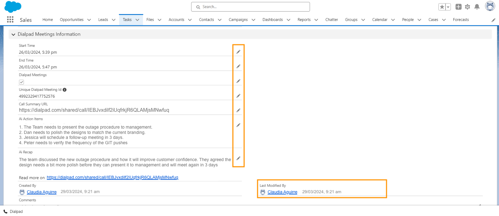Screen dimensions: 499x216
Task: Expand the Leads menu chevron
Action: [114, 20]
